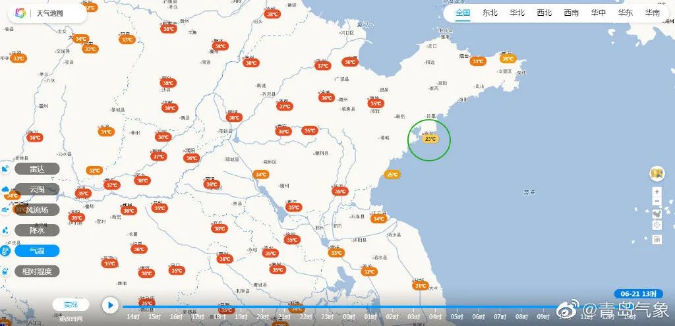The width and height of the screenshot is (675, 326).
Task: Switch to the 华北 region tab
Action: tap(517, 13)
